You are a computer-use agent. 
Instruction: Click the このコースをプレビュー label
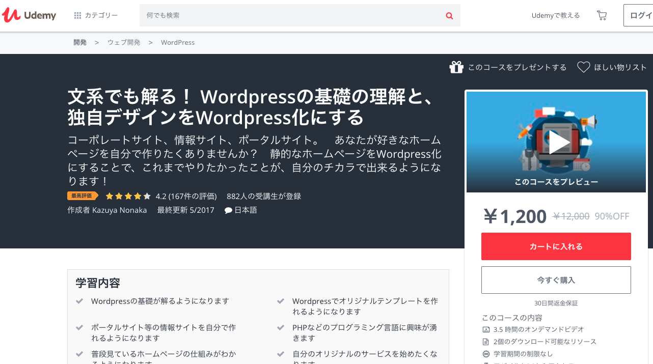click(x=556, y=182)
